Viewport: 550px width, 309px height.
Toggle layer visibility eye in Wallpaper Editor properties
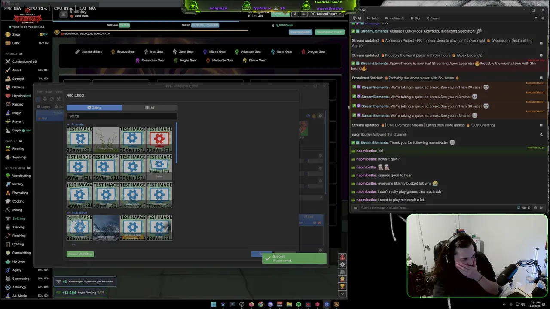308,116
